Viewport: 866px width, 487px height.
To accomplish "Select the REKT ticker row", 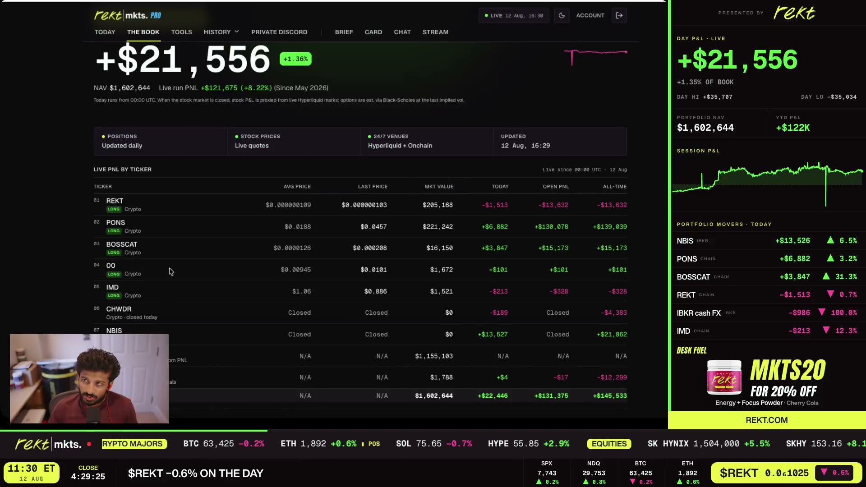I will pos(360,205).
